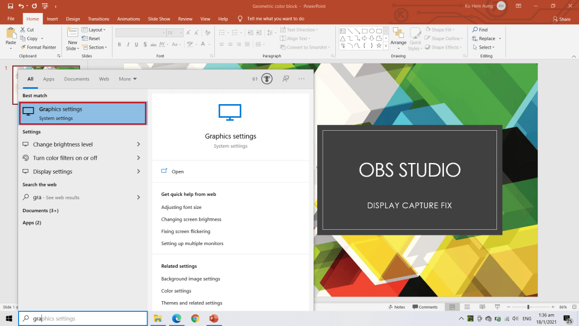
Task: Select the Apps tab in search panel
Action: (49, 79)
